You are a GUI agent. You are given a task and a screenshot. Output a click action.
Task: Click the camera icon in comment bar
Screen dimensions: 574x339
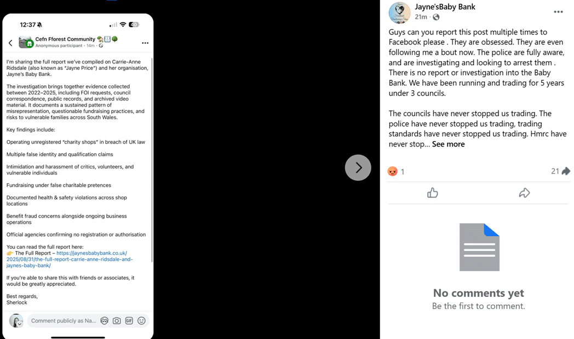(117, 321)
